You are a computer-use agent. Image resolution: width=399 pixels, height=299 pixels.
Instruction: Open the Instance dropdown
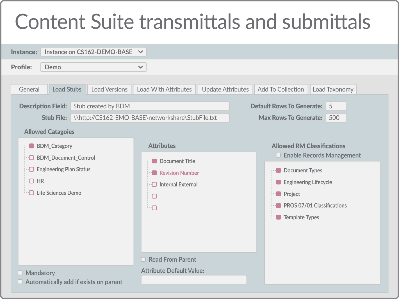(93, 52)
